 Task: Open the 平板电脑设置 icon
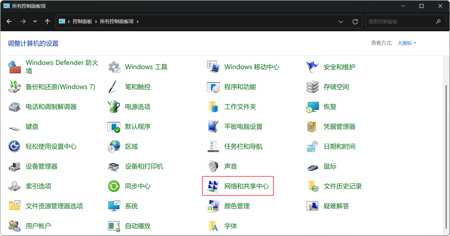click(213, 127)
